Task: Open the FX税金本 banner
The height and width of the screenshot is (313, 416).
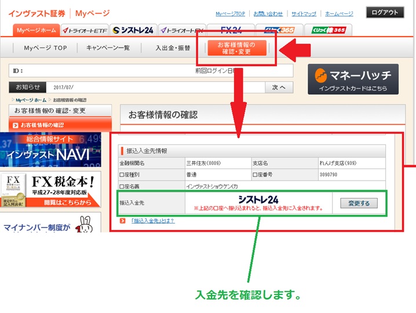Action: (50, 189)
